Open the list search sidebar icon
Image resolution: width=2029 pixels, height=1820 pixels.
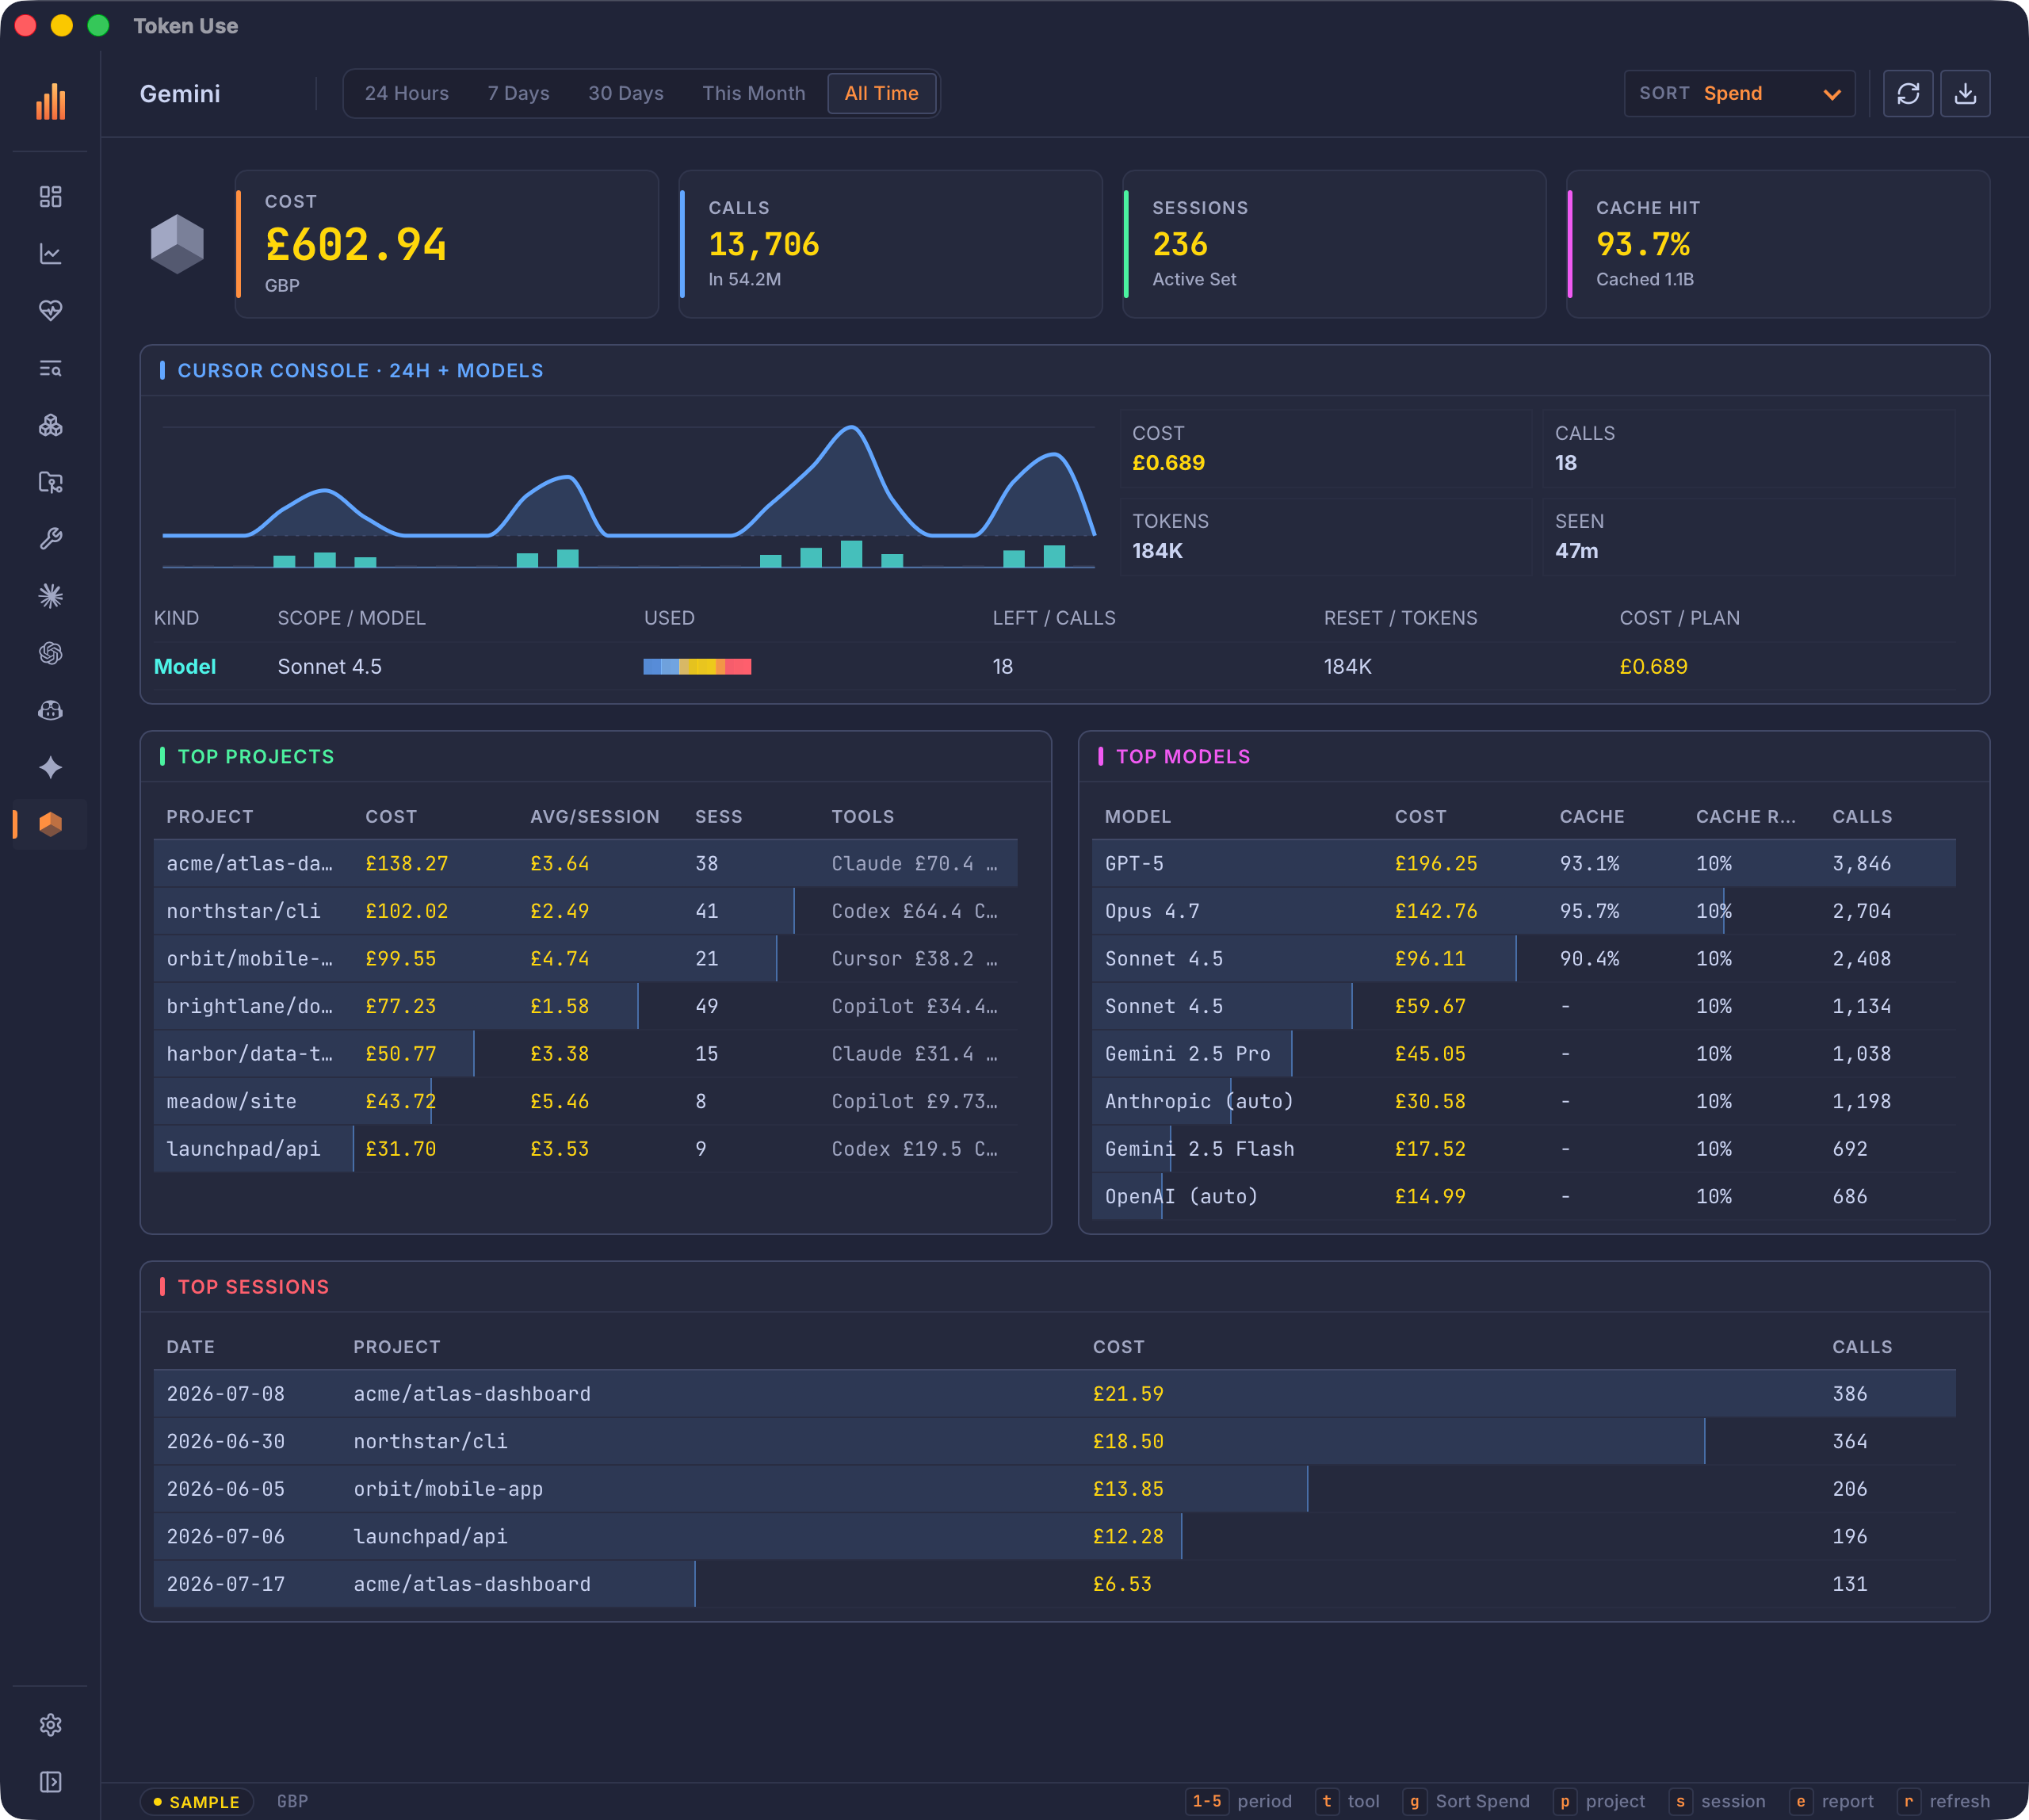pos(50,369)
